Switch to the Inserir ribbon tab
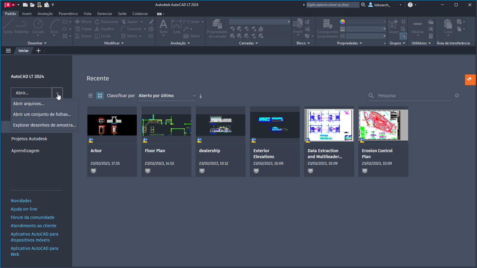The width and height of the screenshot is (477, 268). point(27,14)
